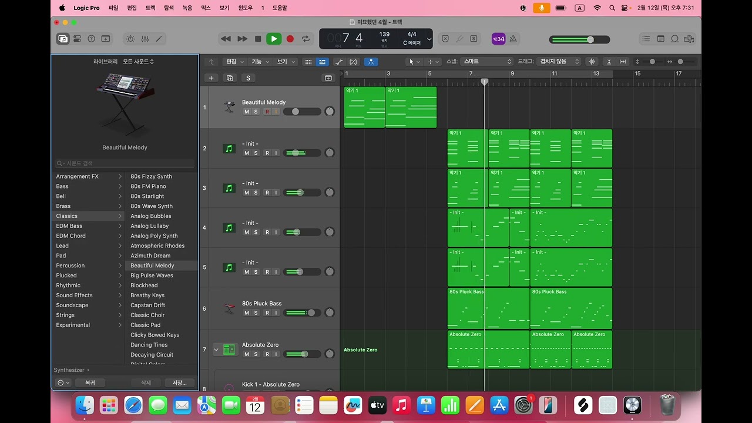This screenshot has height=423, width=752.
Task: Open the 트랙 menu
Action: (150, 8)
